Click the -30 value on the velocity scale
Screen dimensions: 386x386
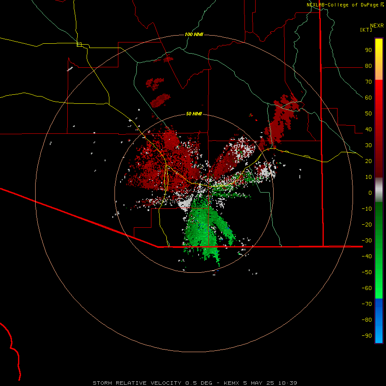(x=367, y=241)
